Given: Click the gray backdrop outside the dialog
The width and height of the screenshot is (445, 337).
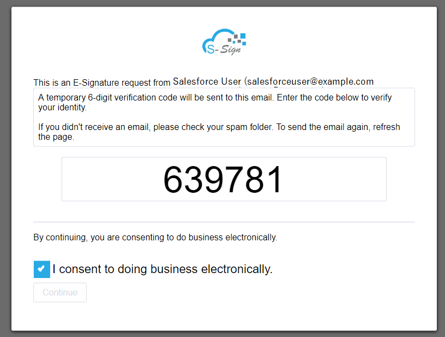Looking at the screenshot, I should point(5,170).
